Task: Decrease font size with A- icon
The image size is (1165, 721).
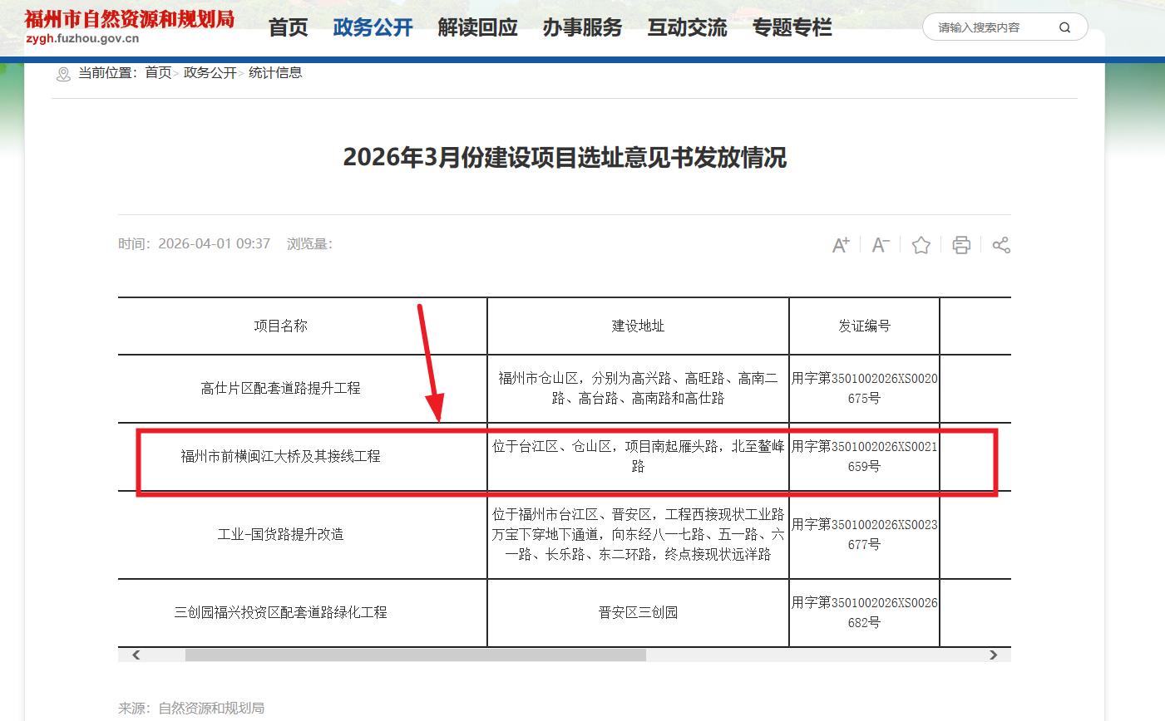Action: [881, 245]
